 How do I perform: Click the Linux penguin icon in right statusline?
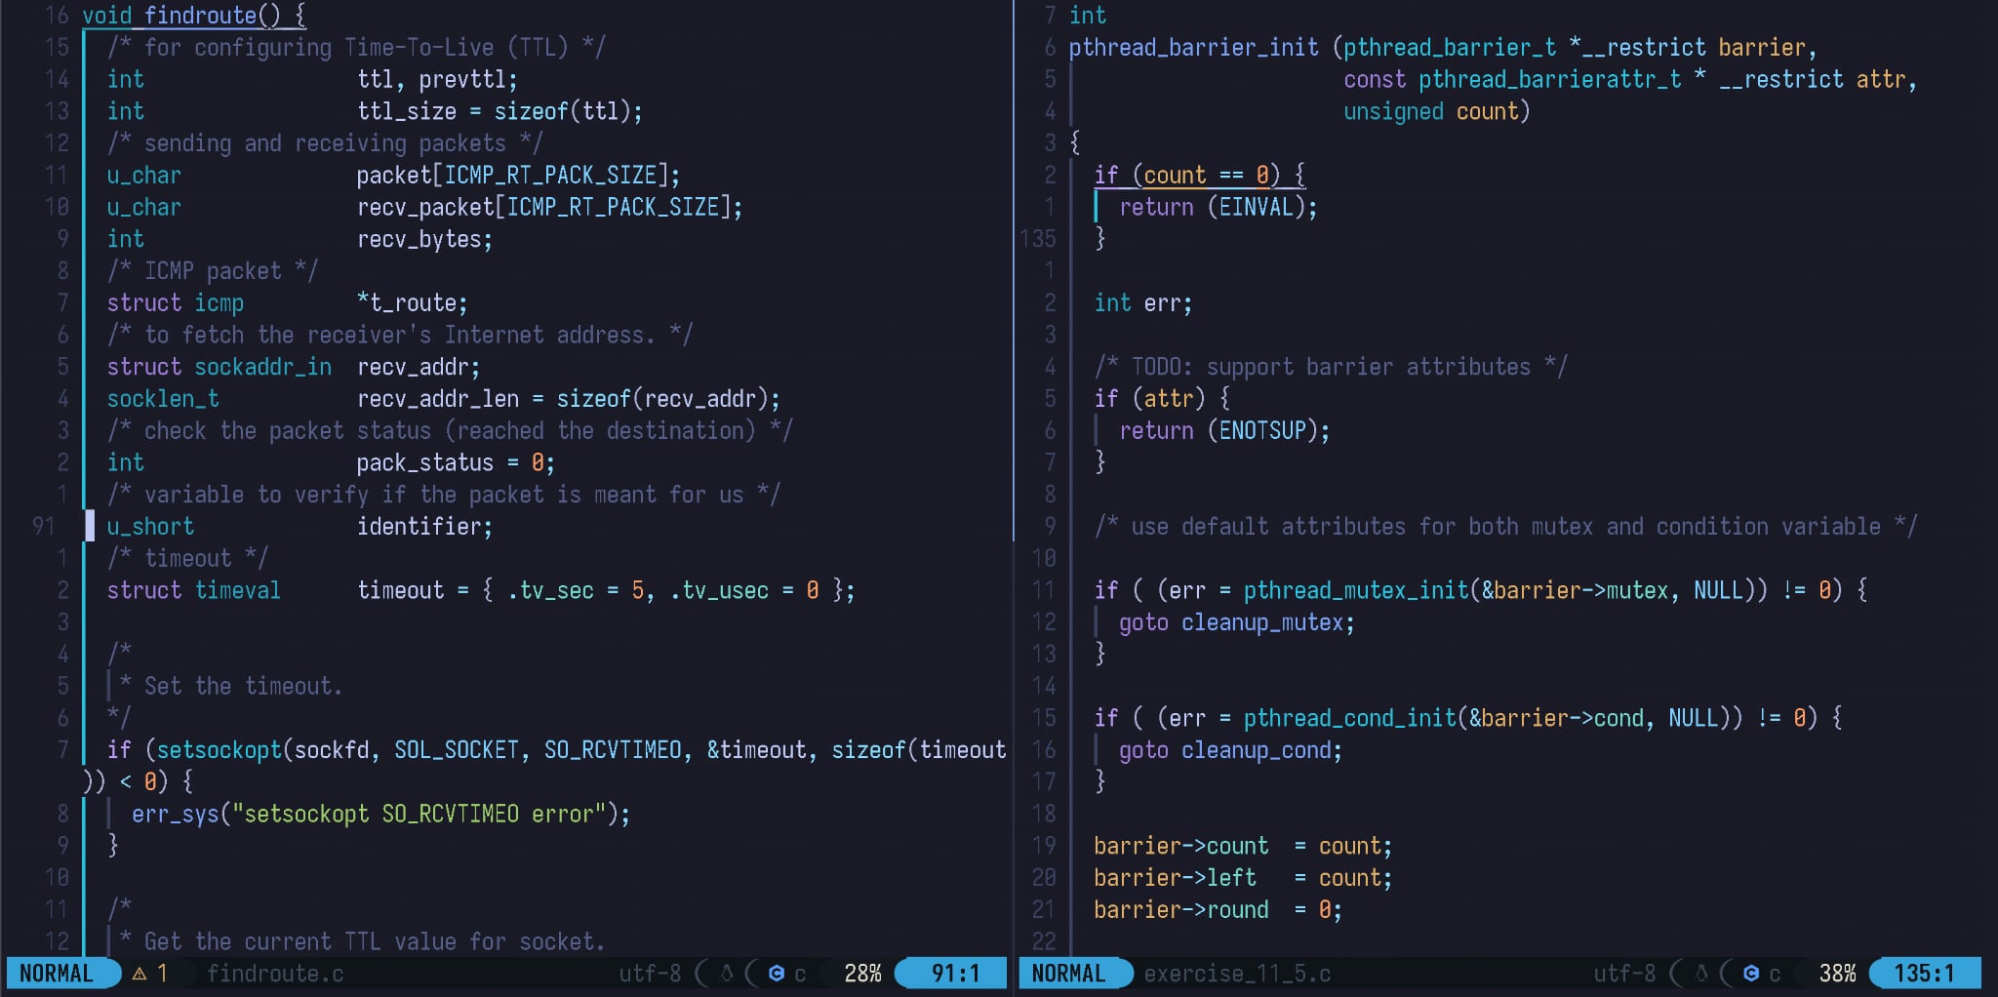click(x=1701, y=974)
